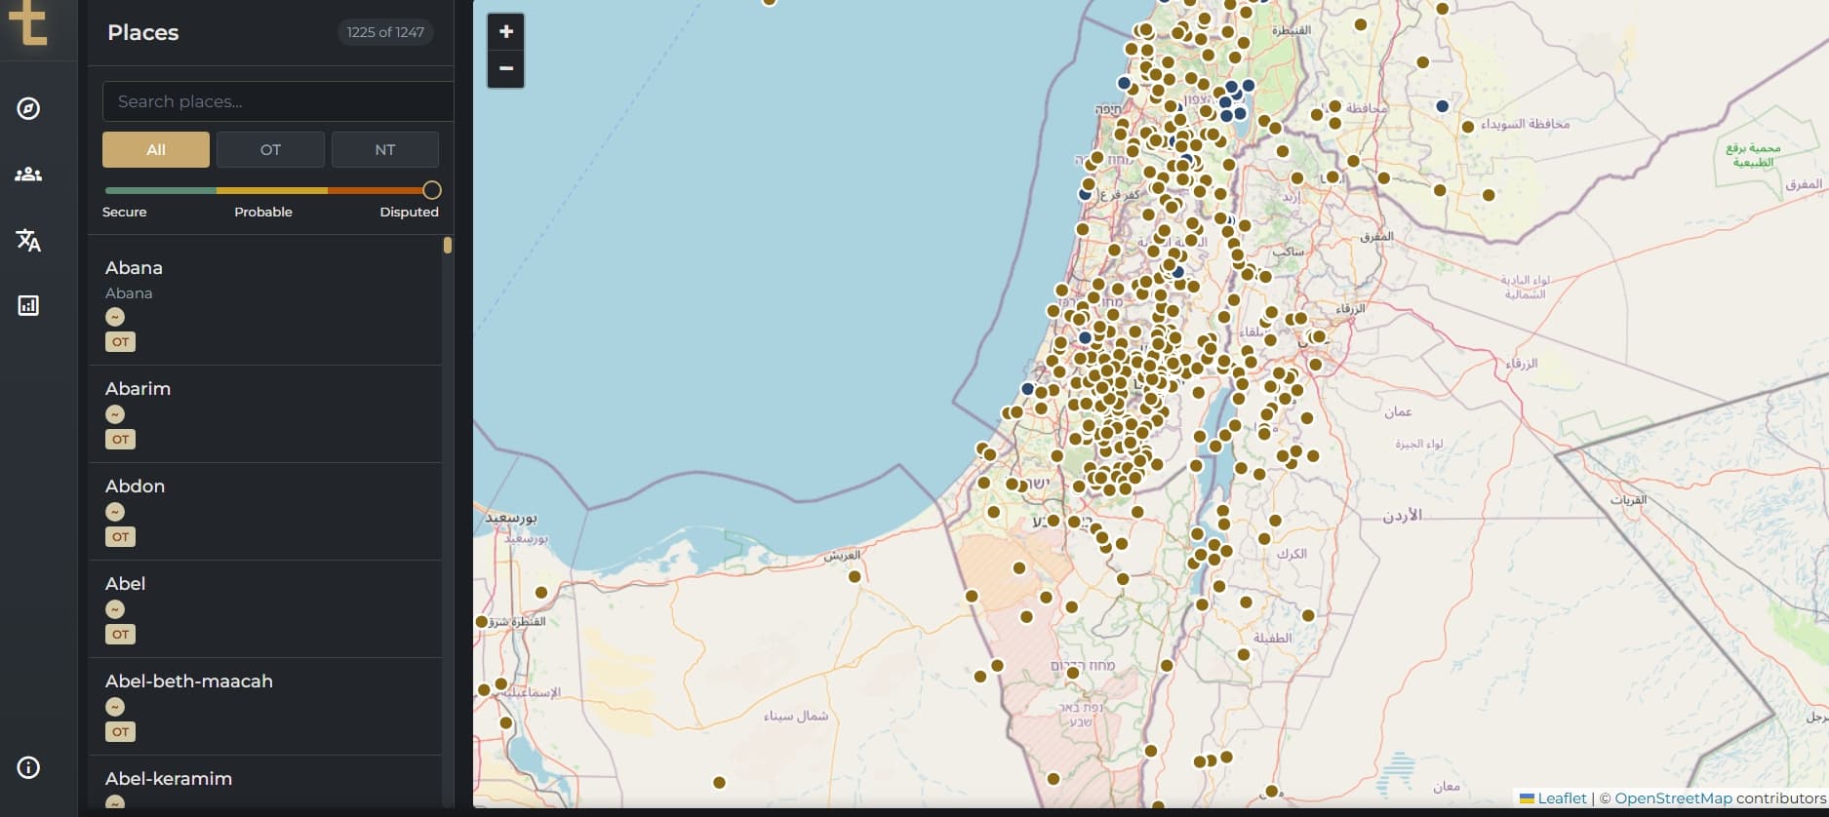
Task: Click the confidence slider handle at Disputed
Action: (432, 190)
